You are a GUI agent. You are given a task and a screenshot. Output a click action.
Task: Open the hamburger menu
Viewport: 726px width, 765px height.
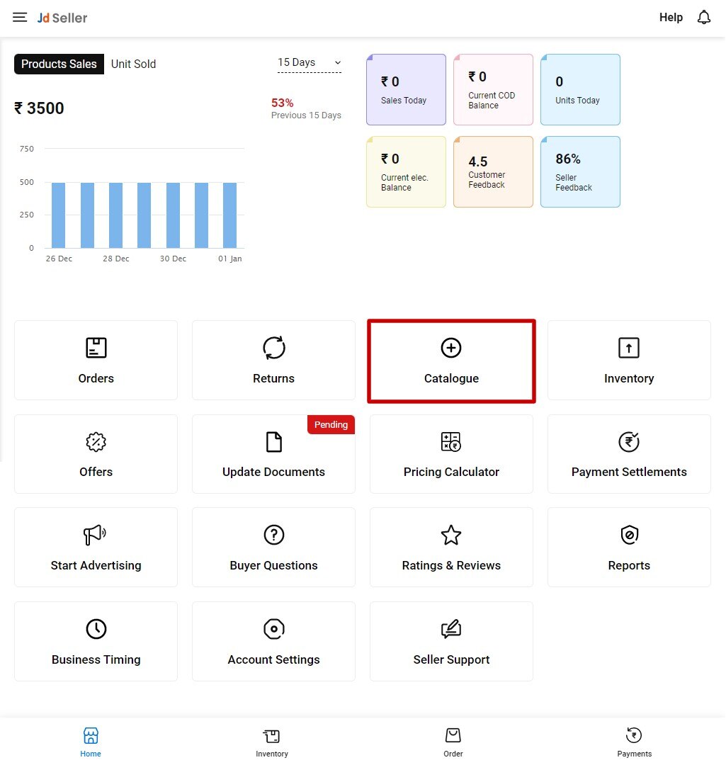(20, 18)
